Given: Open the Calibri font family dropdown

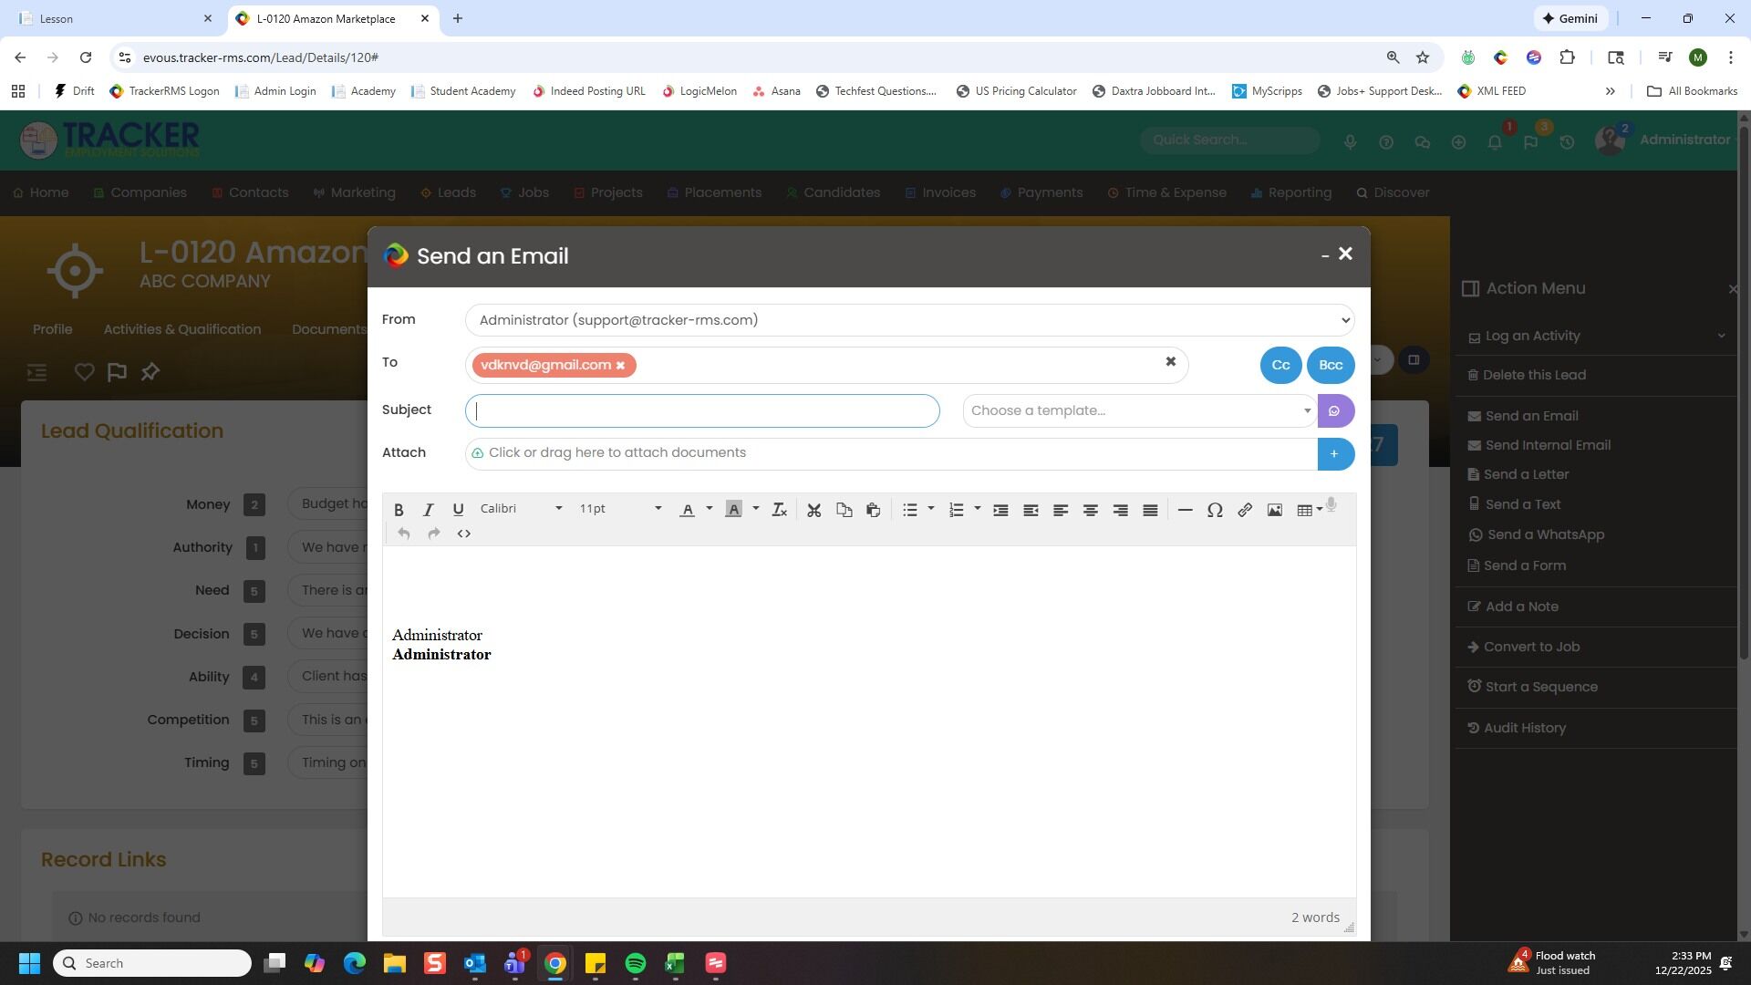Looking at the screenshot, I should 521,509.
